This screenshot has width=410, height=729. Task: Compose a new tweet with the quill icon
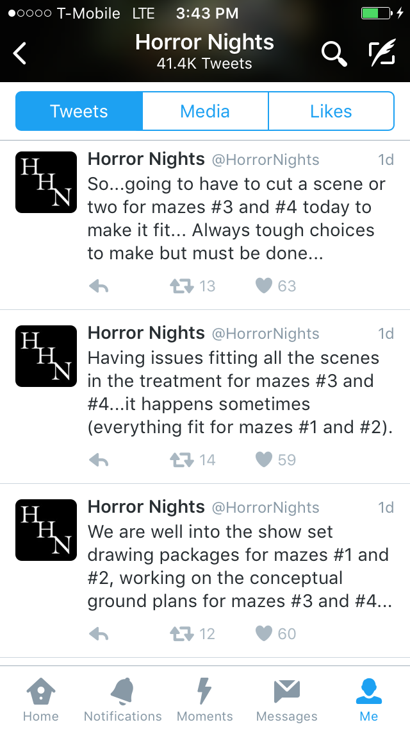(382, 54)
